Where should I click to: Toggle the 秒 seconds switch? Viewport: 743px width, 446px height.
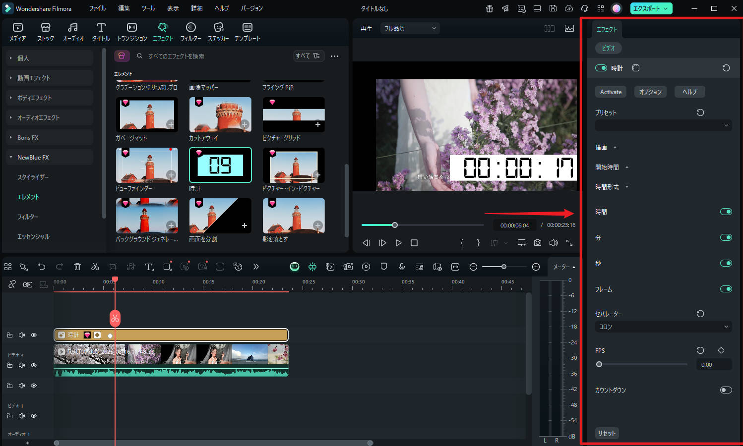coord(726,263)
